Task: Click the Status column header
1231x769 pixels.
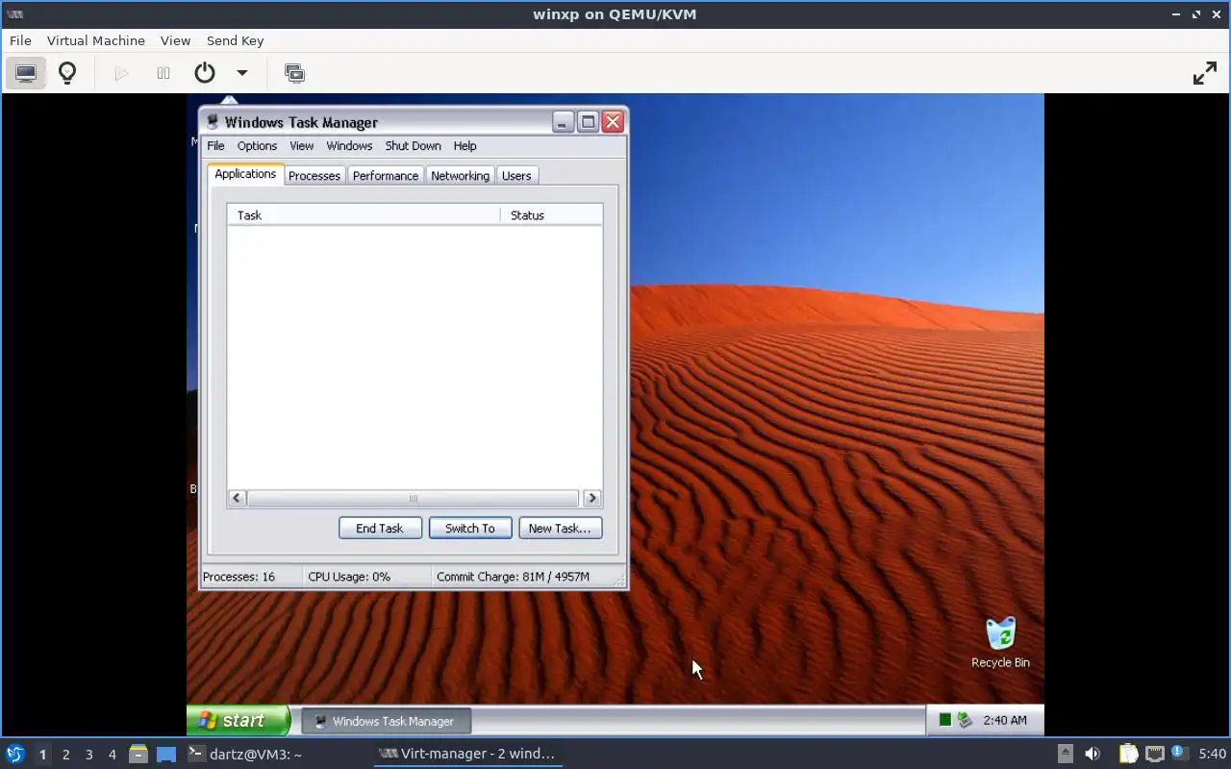Action: tap(551, 215)
